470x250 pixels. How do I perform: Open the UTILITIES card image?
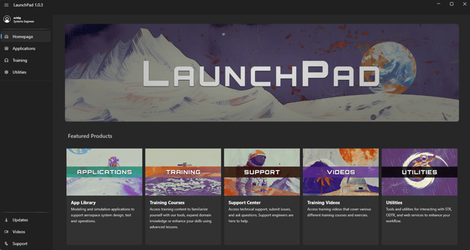(420, 172)
